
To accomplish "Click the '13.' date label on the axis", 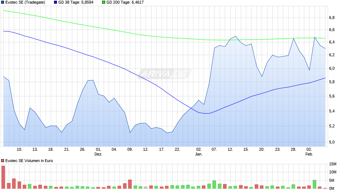I will [35, 149].
